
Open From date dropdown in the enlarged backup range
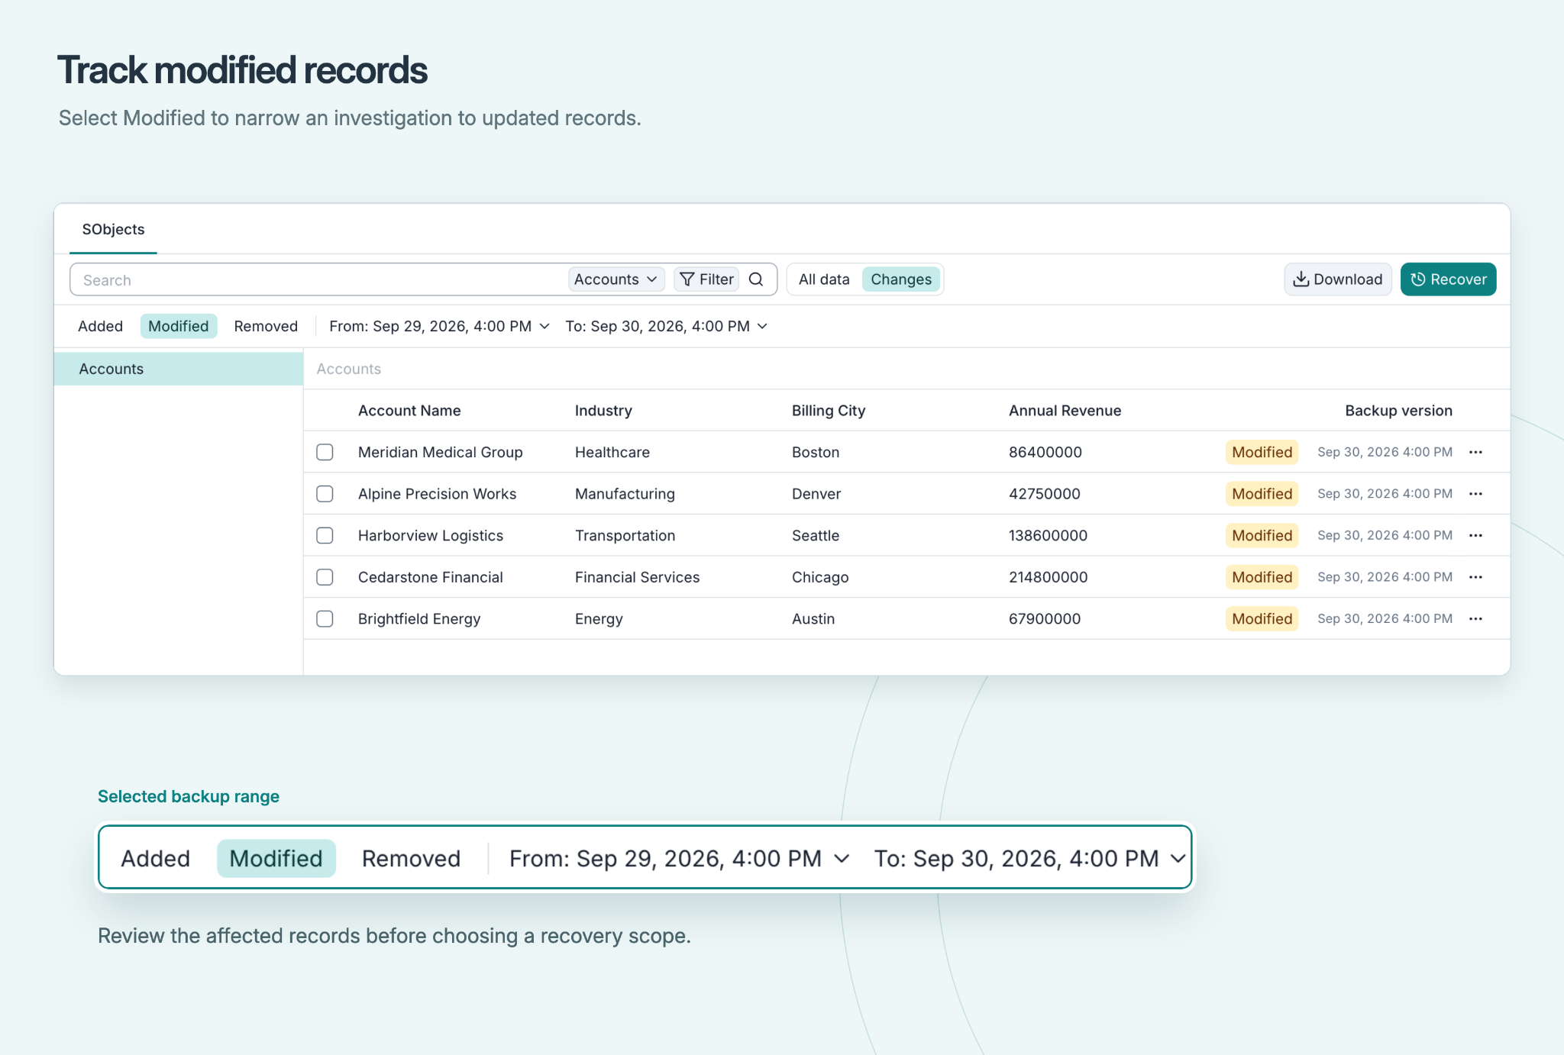[679, 858]
